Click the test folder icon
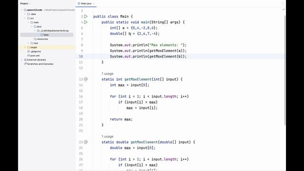The width and height of the screenshot is (304, 171). click(32, 43)
